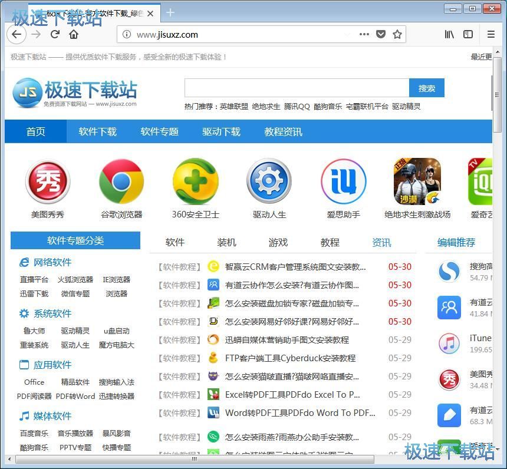
Task: Toggle the sidebar view icon
Action: pyautogui.click(x=468, y=34)
